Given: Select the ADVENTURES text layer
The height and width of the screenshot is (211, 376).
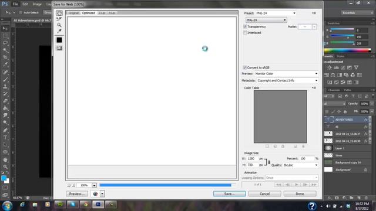Looking at the screenshot, I should click(347, 120).
